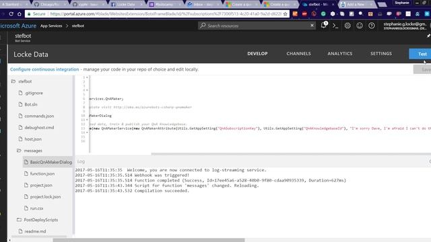Screen dimensions: 431x242
Task: Click the feedback smiley icon
Action: pyautogui.click(x=360, y=26)
